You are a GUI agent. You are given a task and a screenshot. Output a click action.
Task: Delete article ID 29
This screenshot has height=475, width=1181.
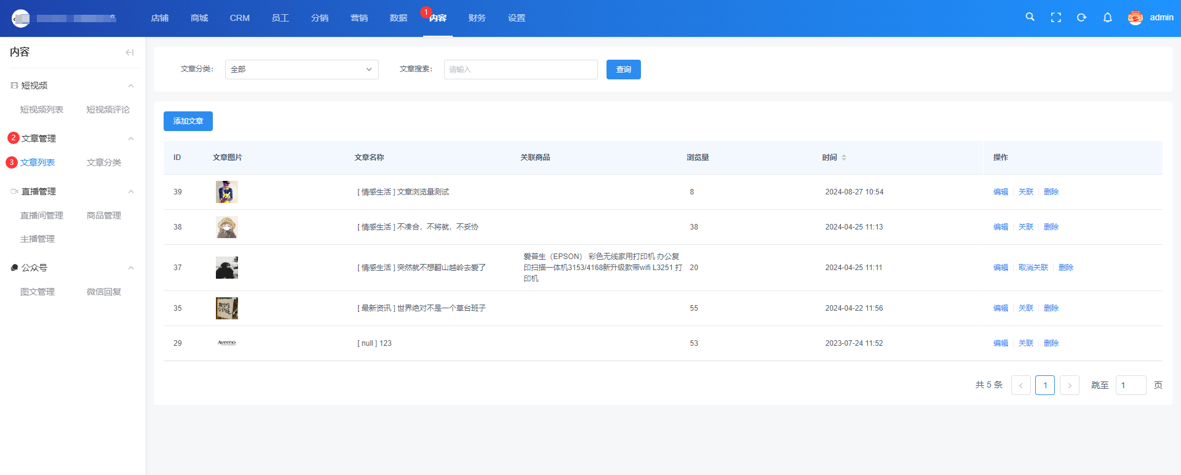pos(1051,343)
